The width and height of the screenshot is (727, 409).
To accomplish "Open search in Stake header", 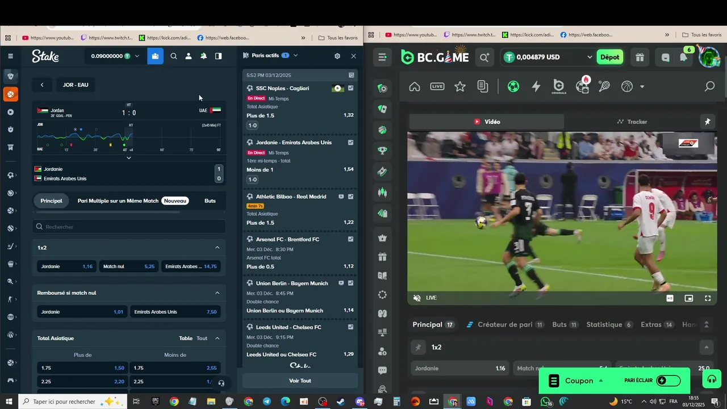I will click(x=174, y=56).
